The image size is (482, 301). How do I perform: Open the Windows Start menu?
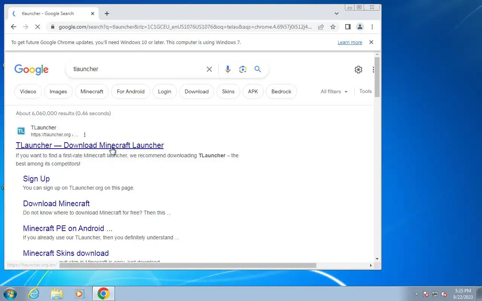pos(10,293)
